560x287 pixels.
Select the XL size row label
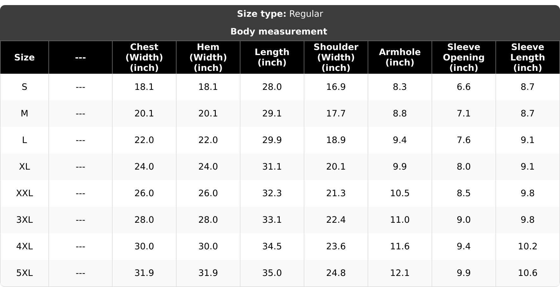coord(24,166)
